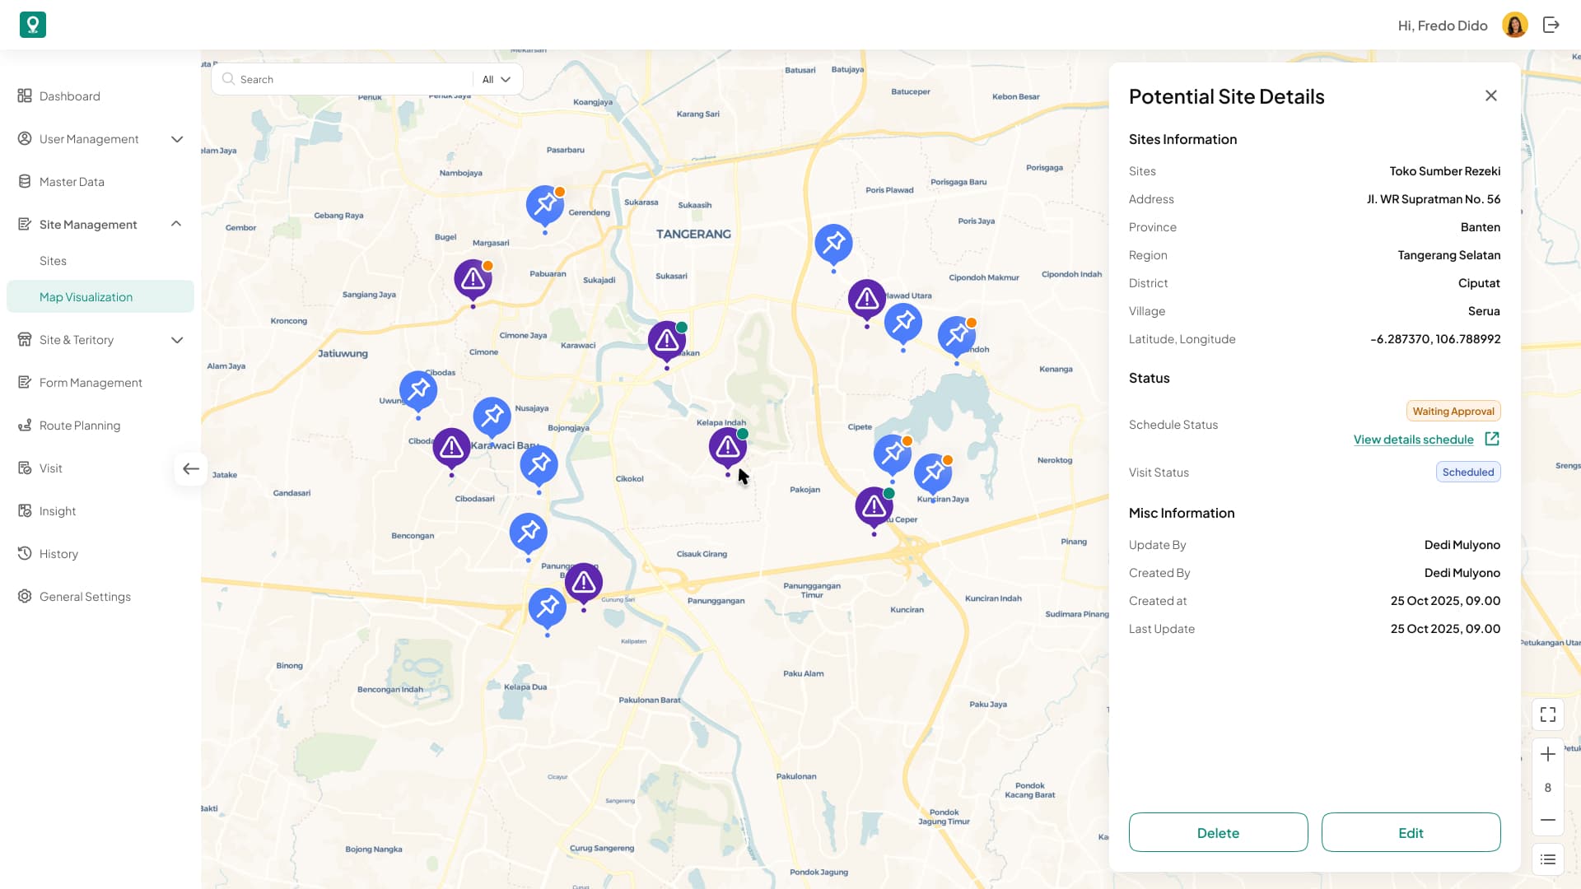
Task: Click the pin marker near Kunciran Jaya
Action: click(933, 472)
